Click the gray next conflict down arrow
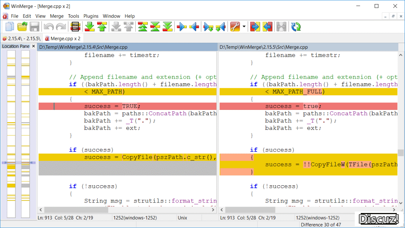Image resolution: width=405 pixels, height=228 pixels. pyautogui.click(x=116, y=27)
